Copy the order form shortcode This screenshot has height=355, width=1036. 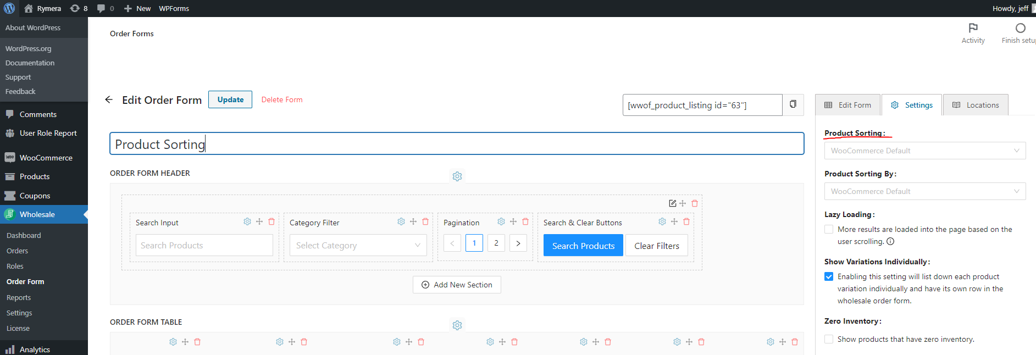tap(793, 104)
